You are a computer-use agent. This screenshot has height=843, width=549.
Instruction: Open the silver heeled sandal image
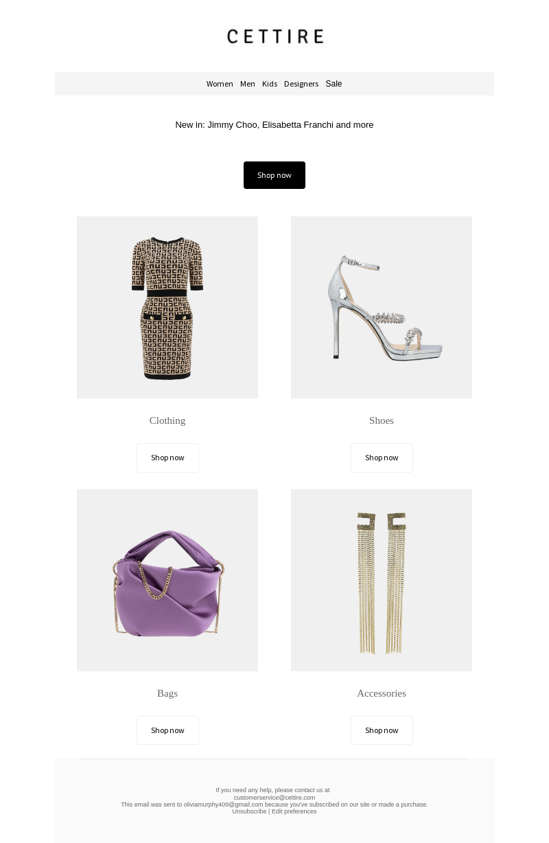click(382, 307)
